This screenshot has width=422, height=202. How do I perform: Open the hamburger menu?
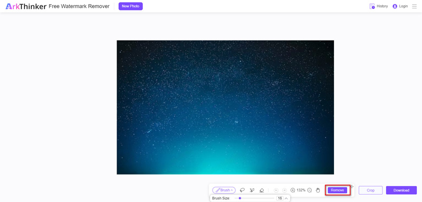tap(415, 6)
